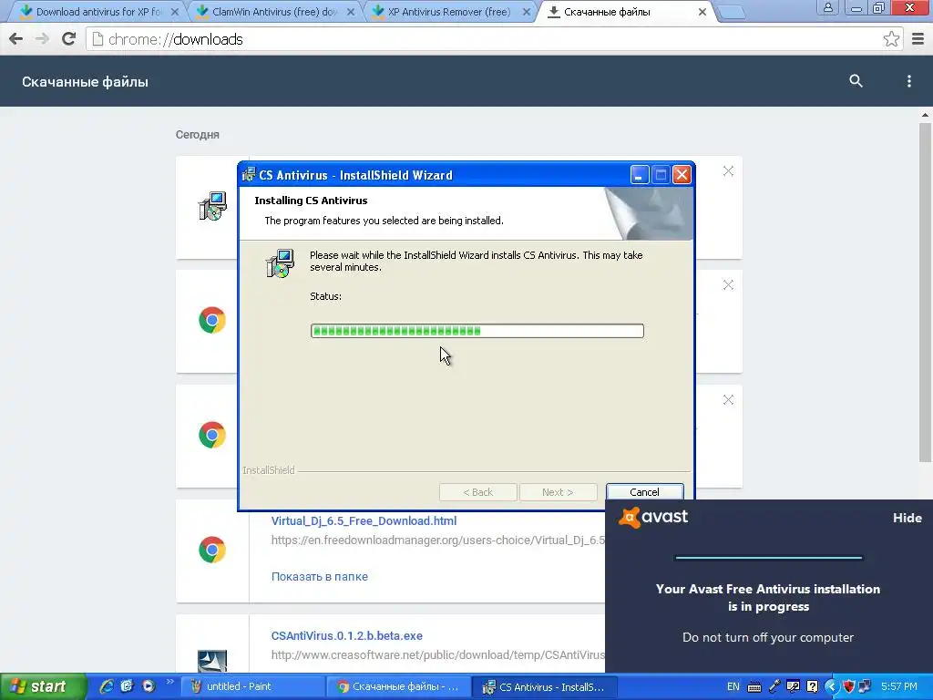This screenshot has width=933, height=700.
Task: Click the creasoftware.net source URL
Action: [x=438, y=654]
